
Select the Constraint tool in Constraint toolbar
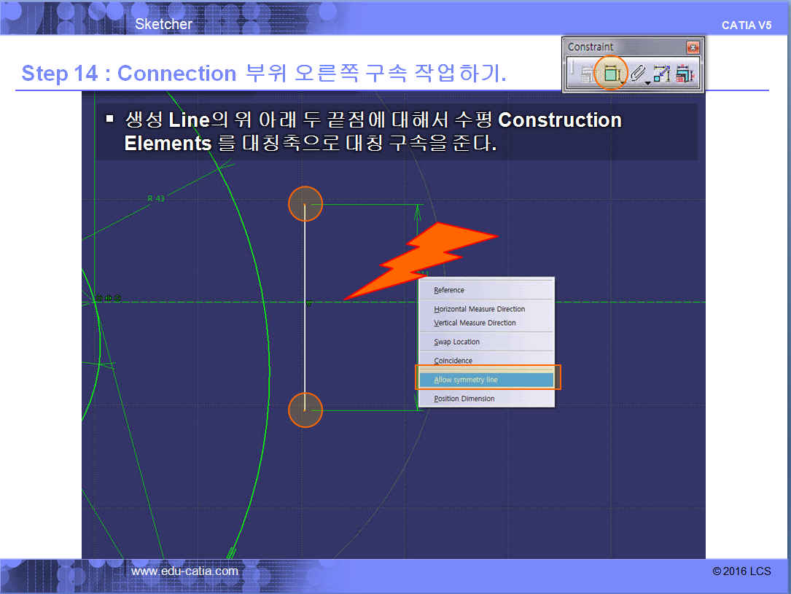click(x=611, y=73)
